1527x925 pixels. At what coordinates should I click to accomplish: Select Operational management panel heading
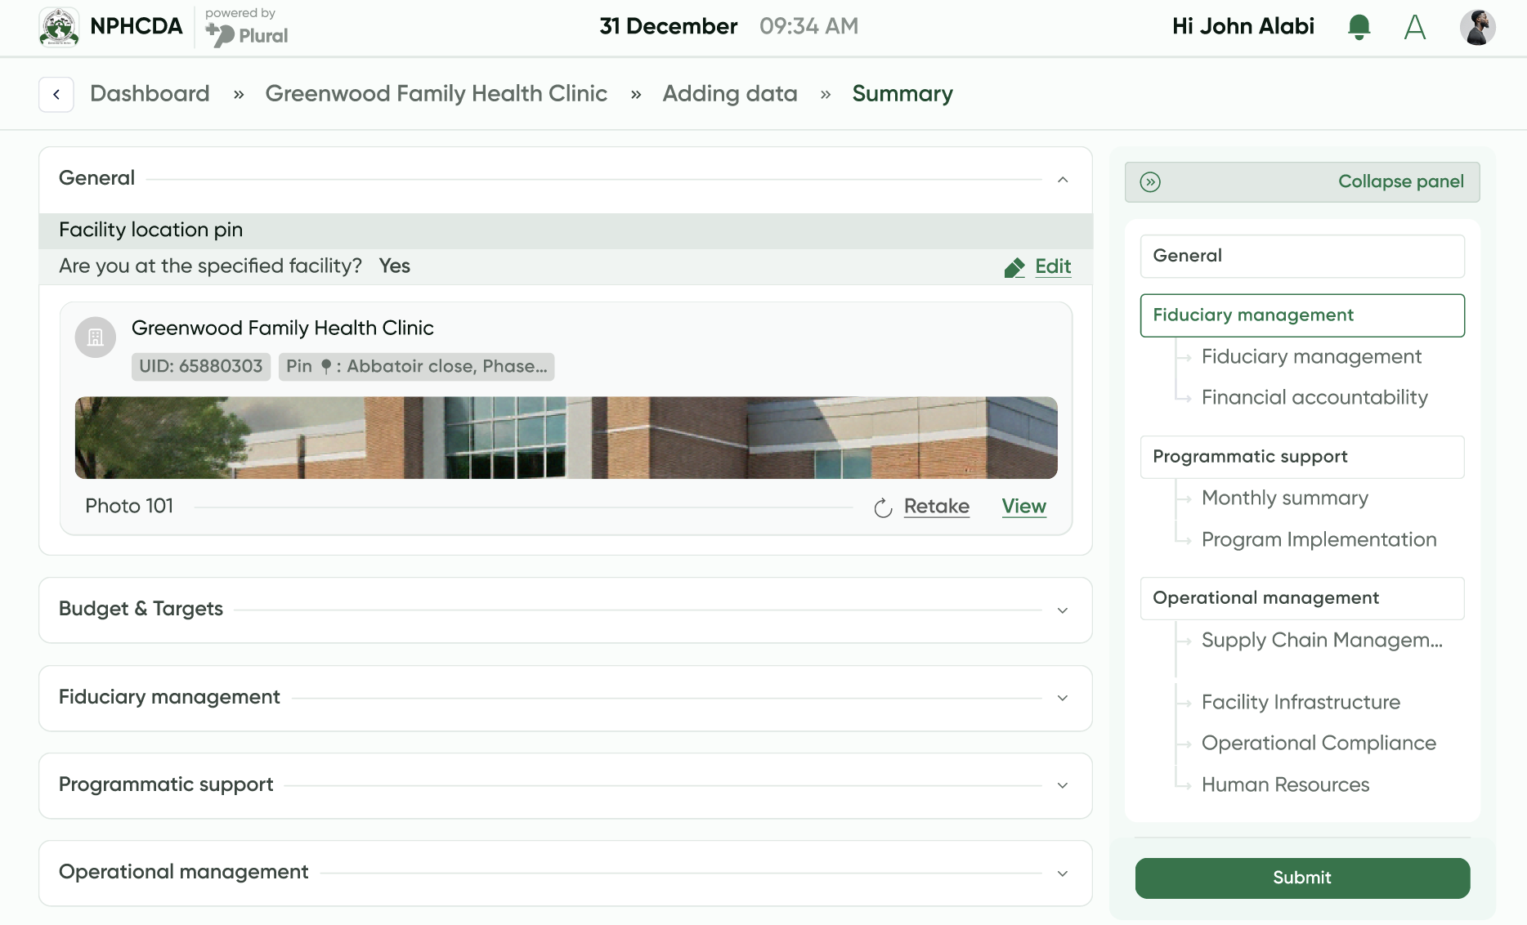(1302, 598)
